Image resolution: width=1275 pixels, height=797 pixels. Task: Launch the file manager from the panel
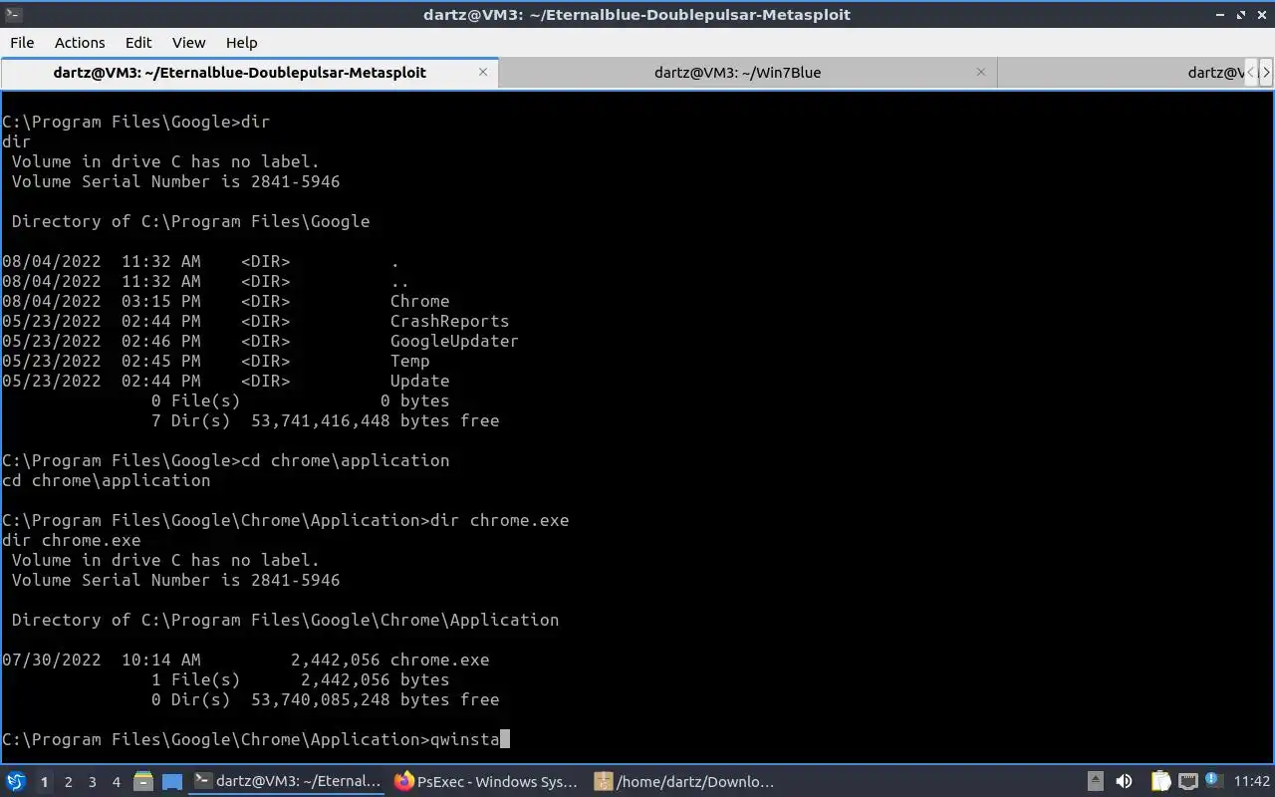click(142, 782)
